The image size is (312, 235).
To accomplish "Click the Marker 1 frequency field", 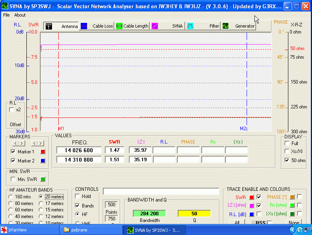I will tap(79, 150).
